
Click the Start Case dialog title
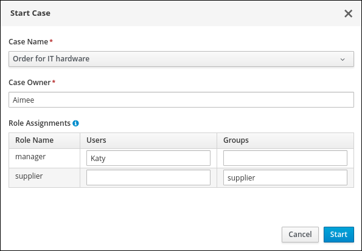(30, 13)
